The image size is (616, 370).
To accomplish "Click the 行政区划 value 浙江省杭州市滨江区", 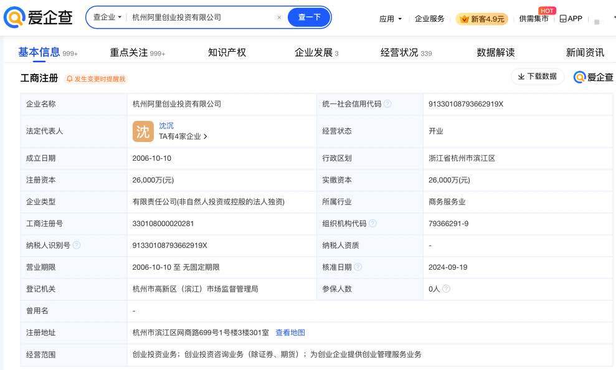I will [462, 158].
